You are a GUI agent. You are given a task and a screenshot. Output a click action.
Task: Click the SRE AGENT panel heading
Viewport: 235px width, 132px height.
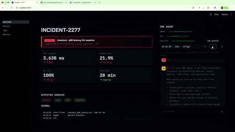(x=167, y=27)
